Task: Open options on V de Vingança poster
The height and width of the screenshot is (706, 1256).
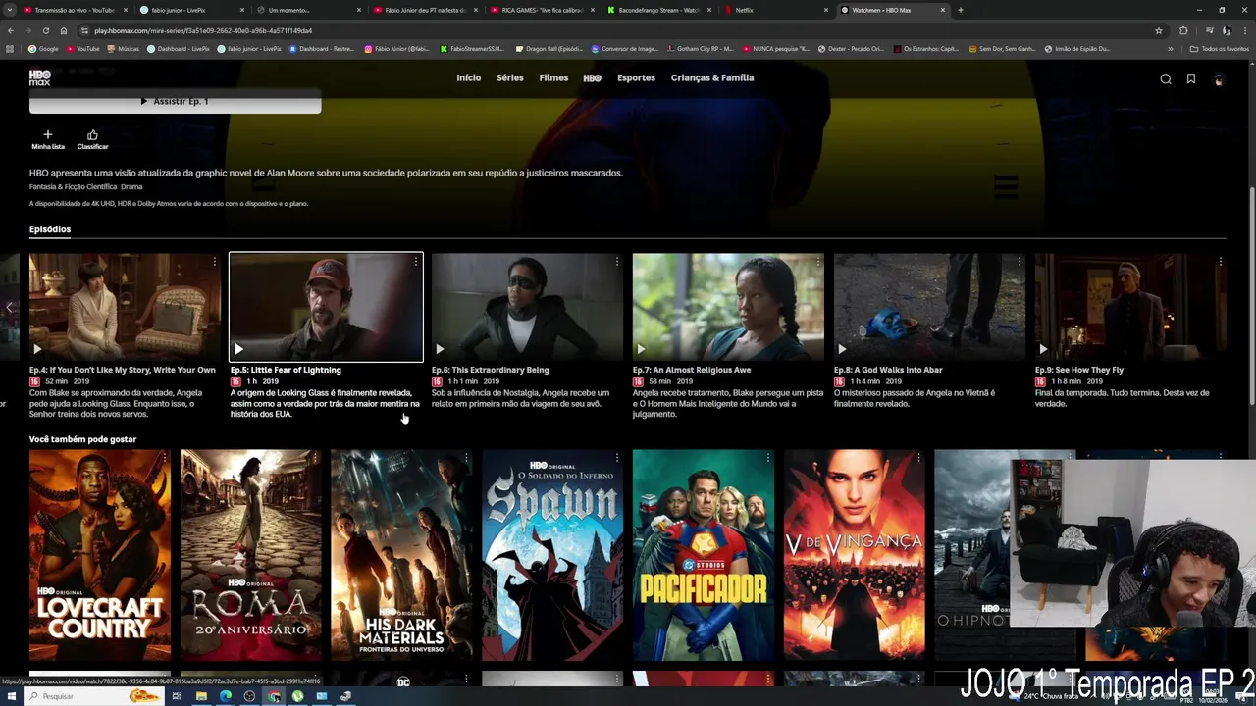Action: coord(918,458)
